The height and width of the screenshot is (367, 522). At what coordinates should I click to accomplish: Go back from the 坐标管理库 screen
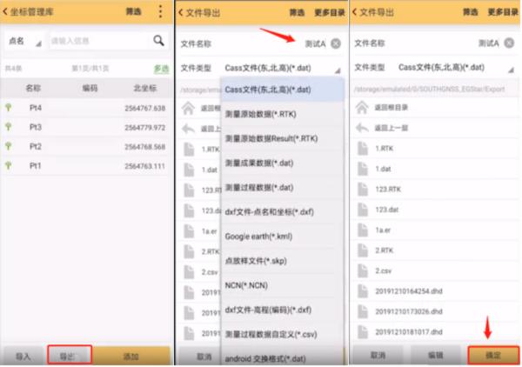[x=5, y=12]
